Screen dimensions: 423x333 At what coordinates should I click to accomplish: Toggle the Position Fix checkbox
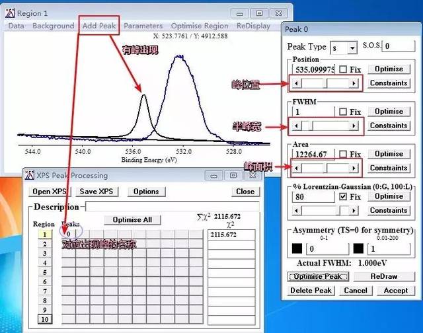[x=343, y=69]
